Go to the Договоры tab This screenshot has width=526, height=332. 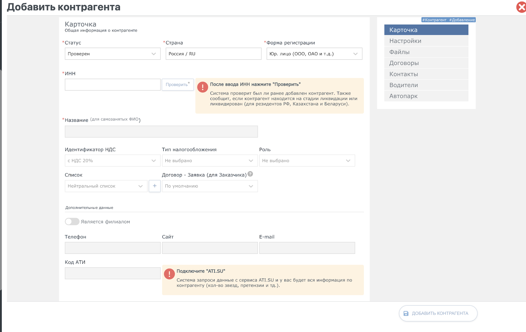(426, 63)
